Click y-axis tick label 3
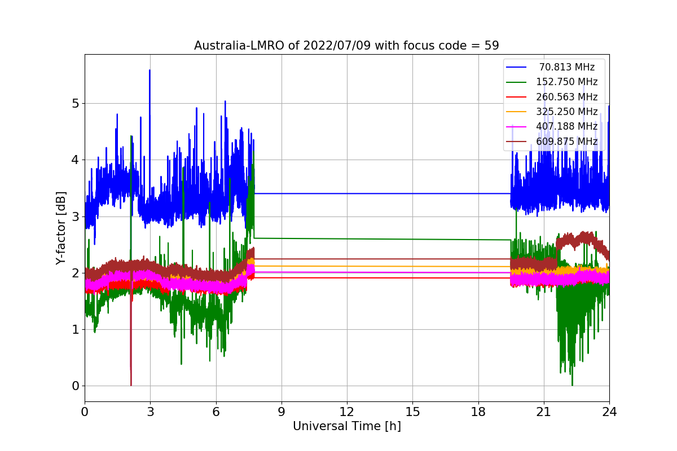This screenshot has height=451, width=677. pyautogui.click(x=74, y=216)
